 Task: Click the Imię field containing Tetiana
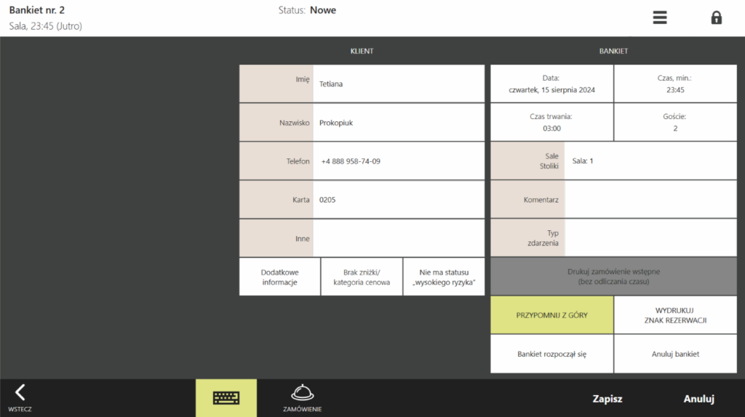click(x=397, y=84)
